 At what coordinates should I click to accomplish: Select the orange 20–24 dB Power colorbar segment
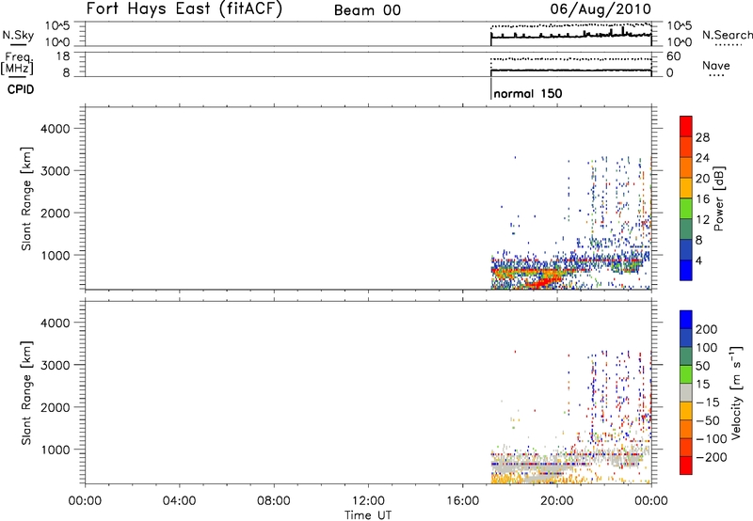(x=686, y=167)
